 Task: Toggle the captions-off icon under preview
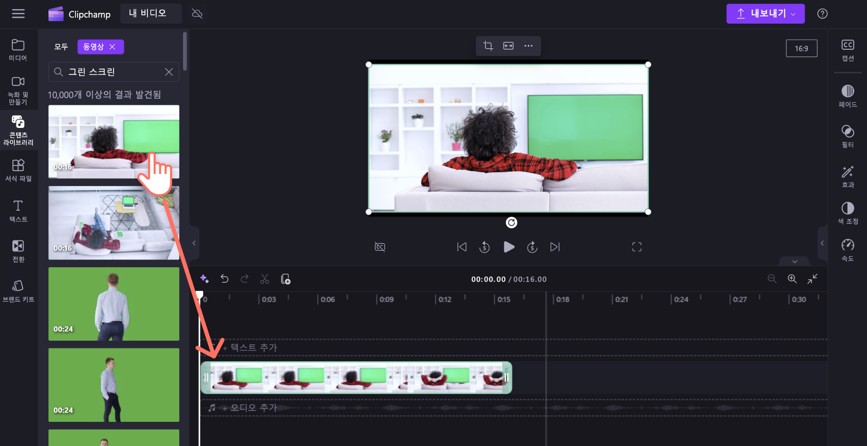(380, 247)
